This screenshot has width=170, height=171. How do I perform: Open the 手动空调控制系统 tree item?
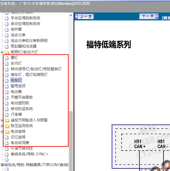click(25, 18)
